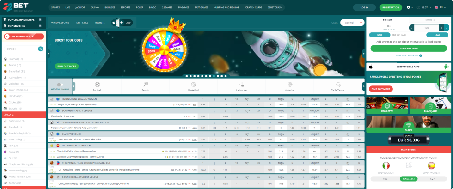The height and width of the screenshot is (189, 453).
Task: Click the Apple icon in mobile apps panel
Action: click(x=371, y=67)
